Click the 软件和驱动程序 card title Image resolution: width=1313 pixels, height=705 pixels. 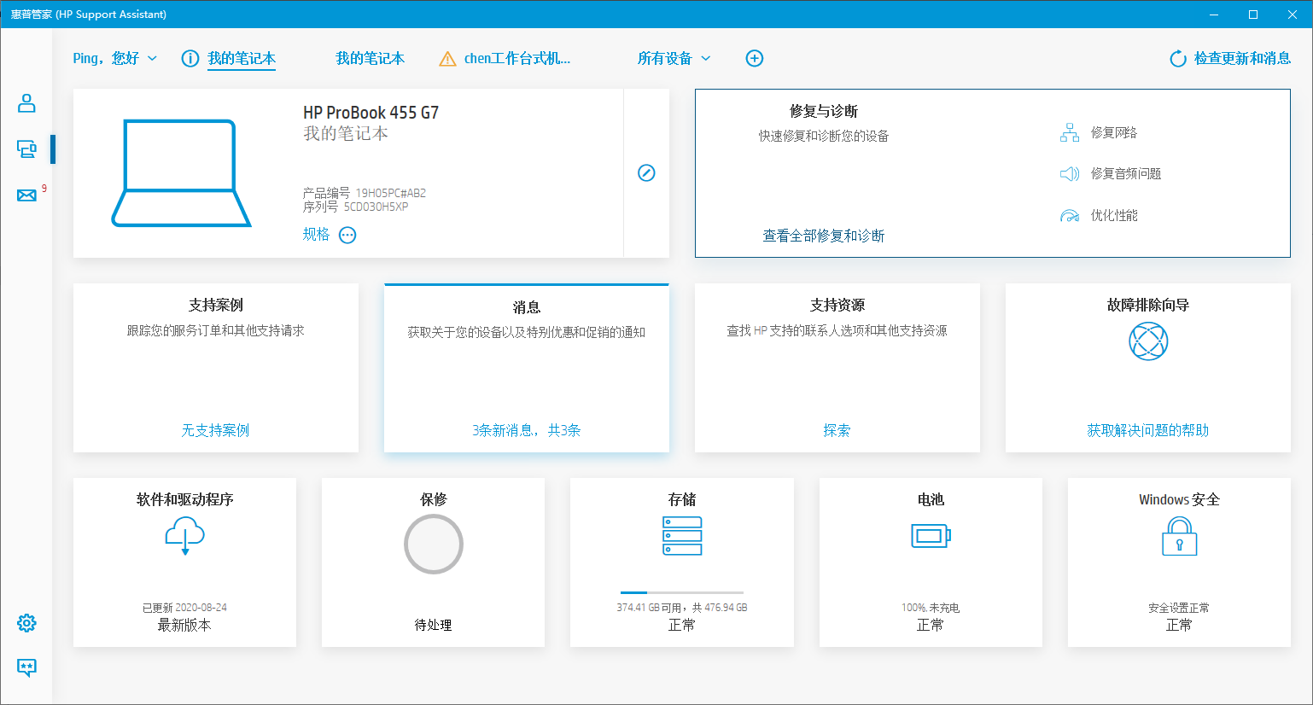click(x=185, y=499)
